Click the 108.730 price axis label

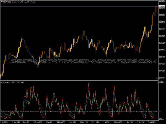tap(161, 57)
